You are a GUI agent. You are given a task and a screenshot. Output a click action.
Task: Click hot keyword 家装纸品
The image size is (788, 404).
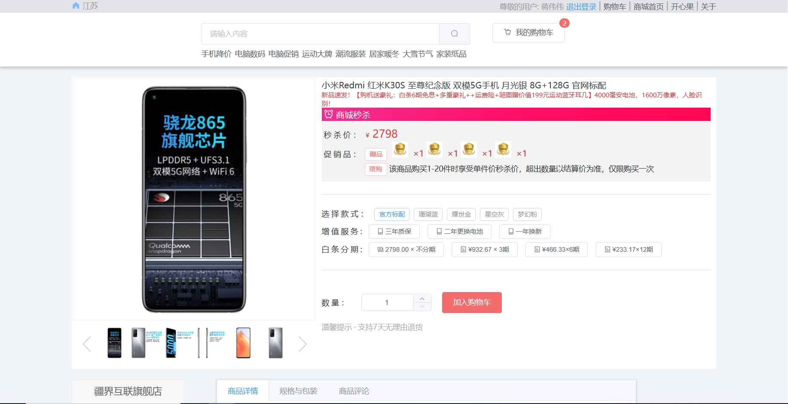click(451, 54)
